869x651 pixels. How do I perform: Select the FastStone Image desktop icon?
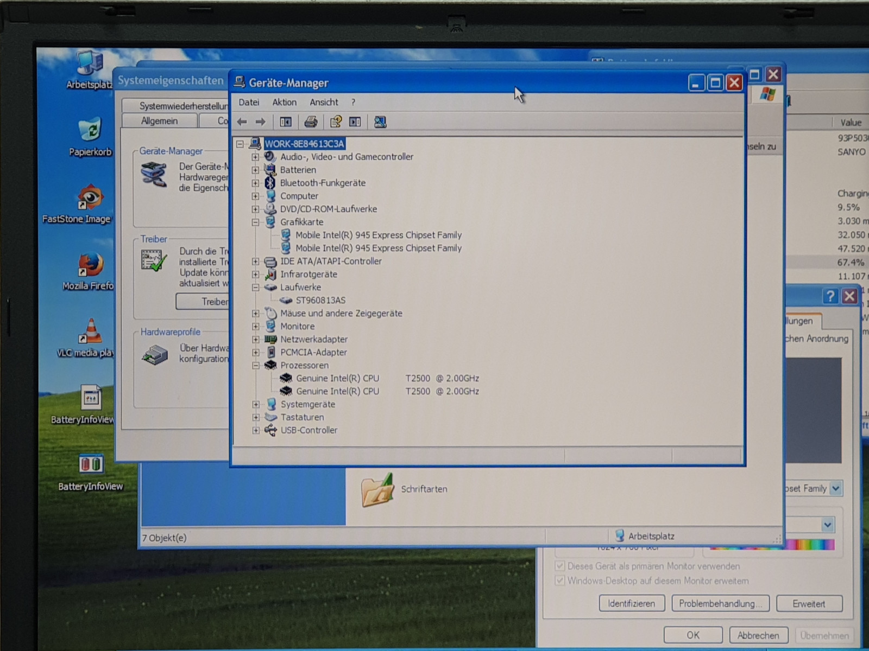pyautogui.click(x=90, y=198)
